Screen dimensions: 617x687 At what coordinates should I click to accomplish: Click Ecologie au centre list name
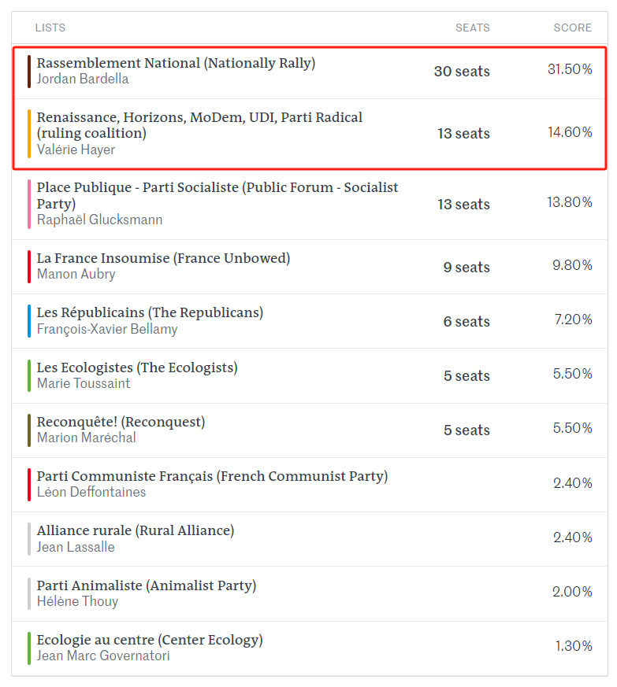[x=150, y=640]
